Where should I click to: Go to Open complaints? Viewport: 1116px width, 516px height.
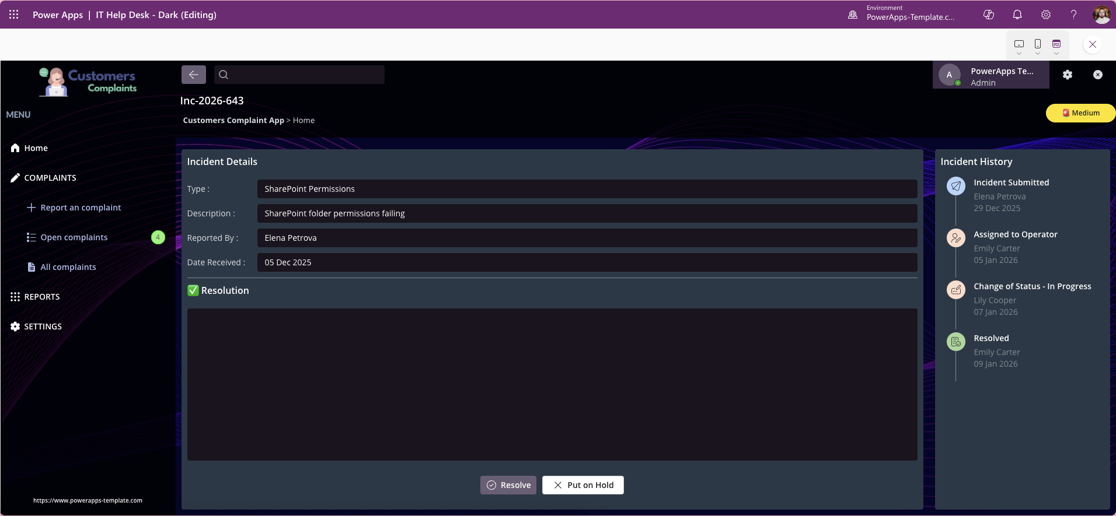[74, 237]
